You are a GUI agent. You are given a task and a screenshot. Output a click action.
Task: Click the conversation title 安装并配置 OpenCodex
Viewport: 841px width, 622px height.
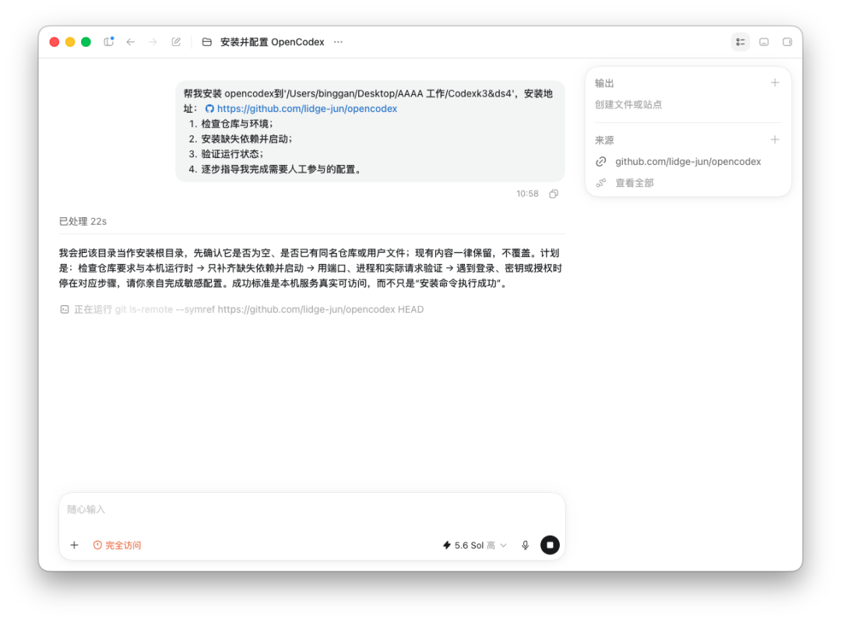click(272, 42)
